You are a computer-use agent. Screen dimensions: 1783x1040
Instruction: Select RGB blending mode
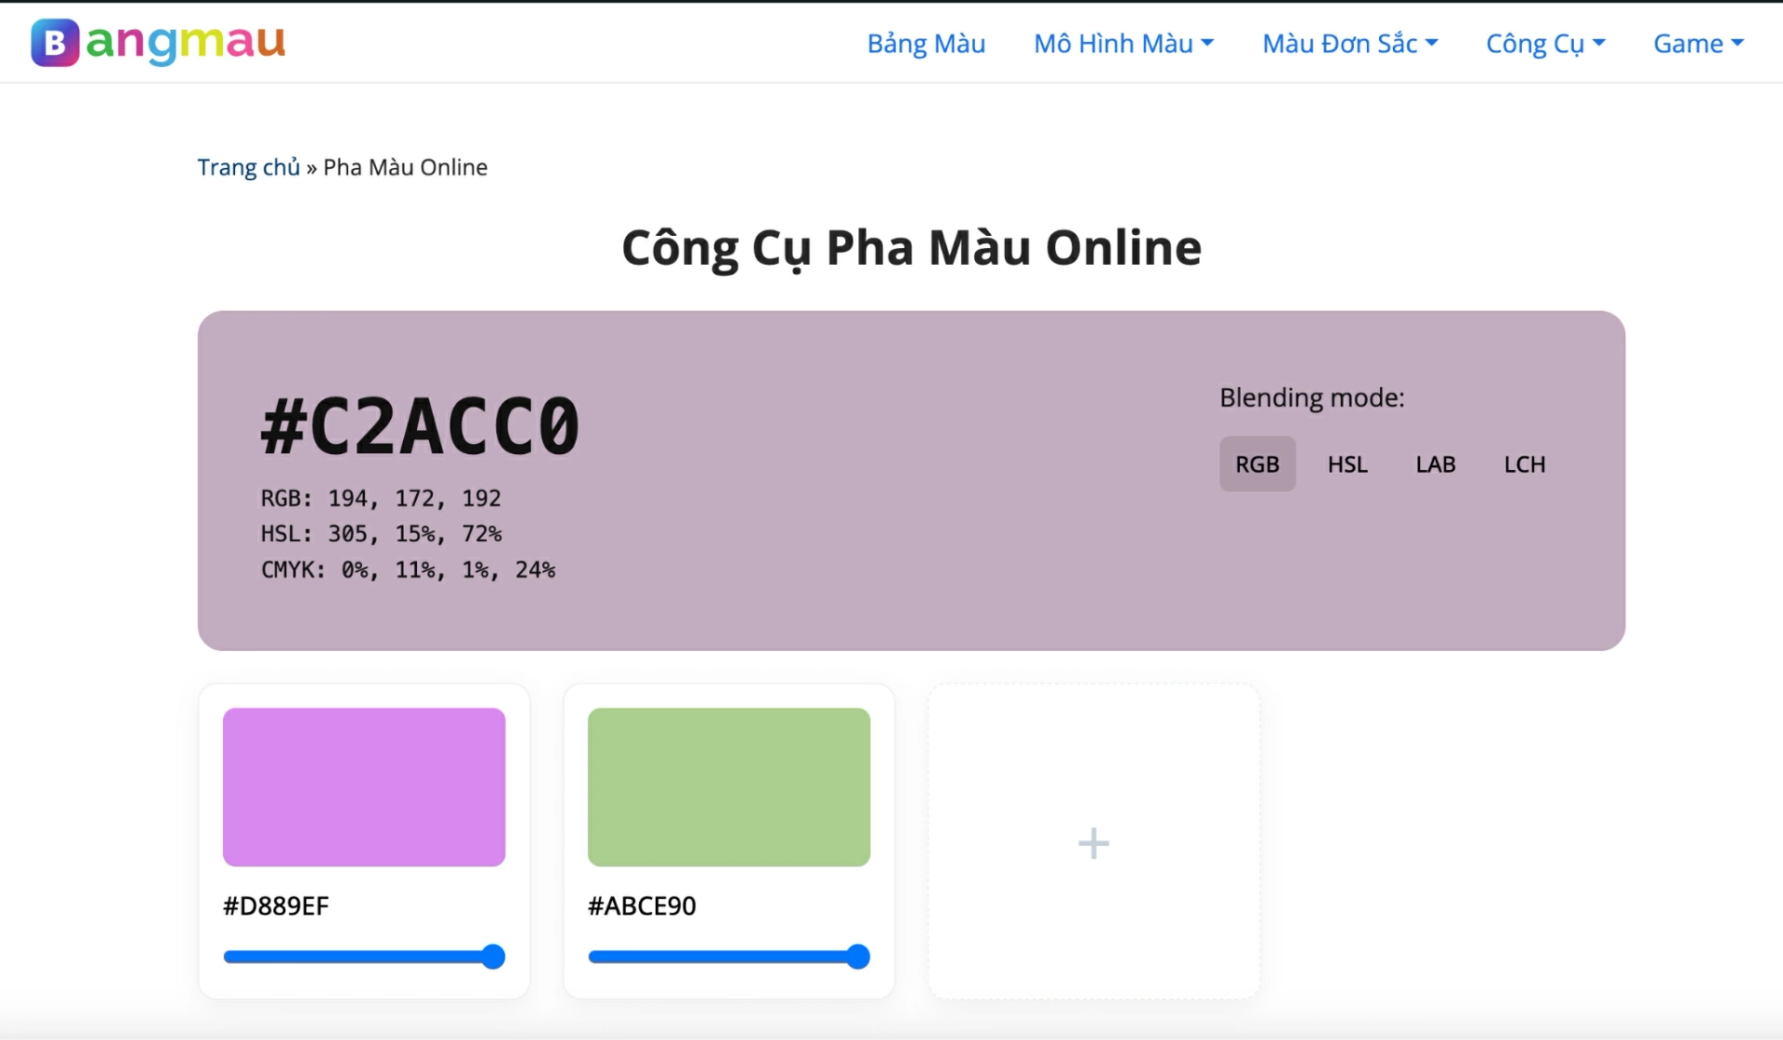click(x=1256, y=463)
